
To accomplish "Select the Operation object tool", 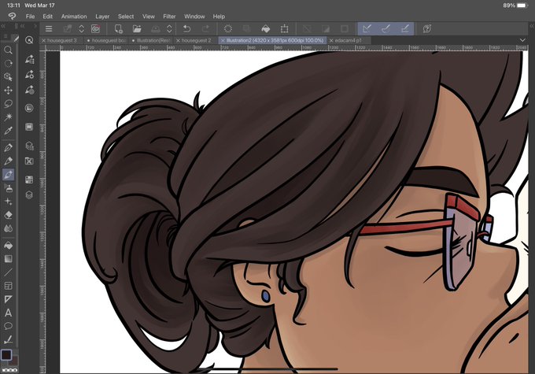I will (x=8, y=77).
